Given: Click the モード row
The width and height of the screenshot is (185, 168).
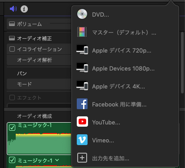Looking at the screenshot, I should tap(39, 84).
